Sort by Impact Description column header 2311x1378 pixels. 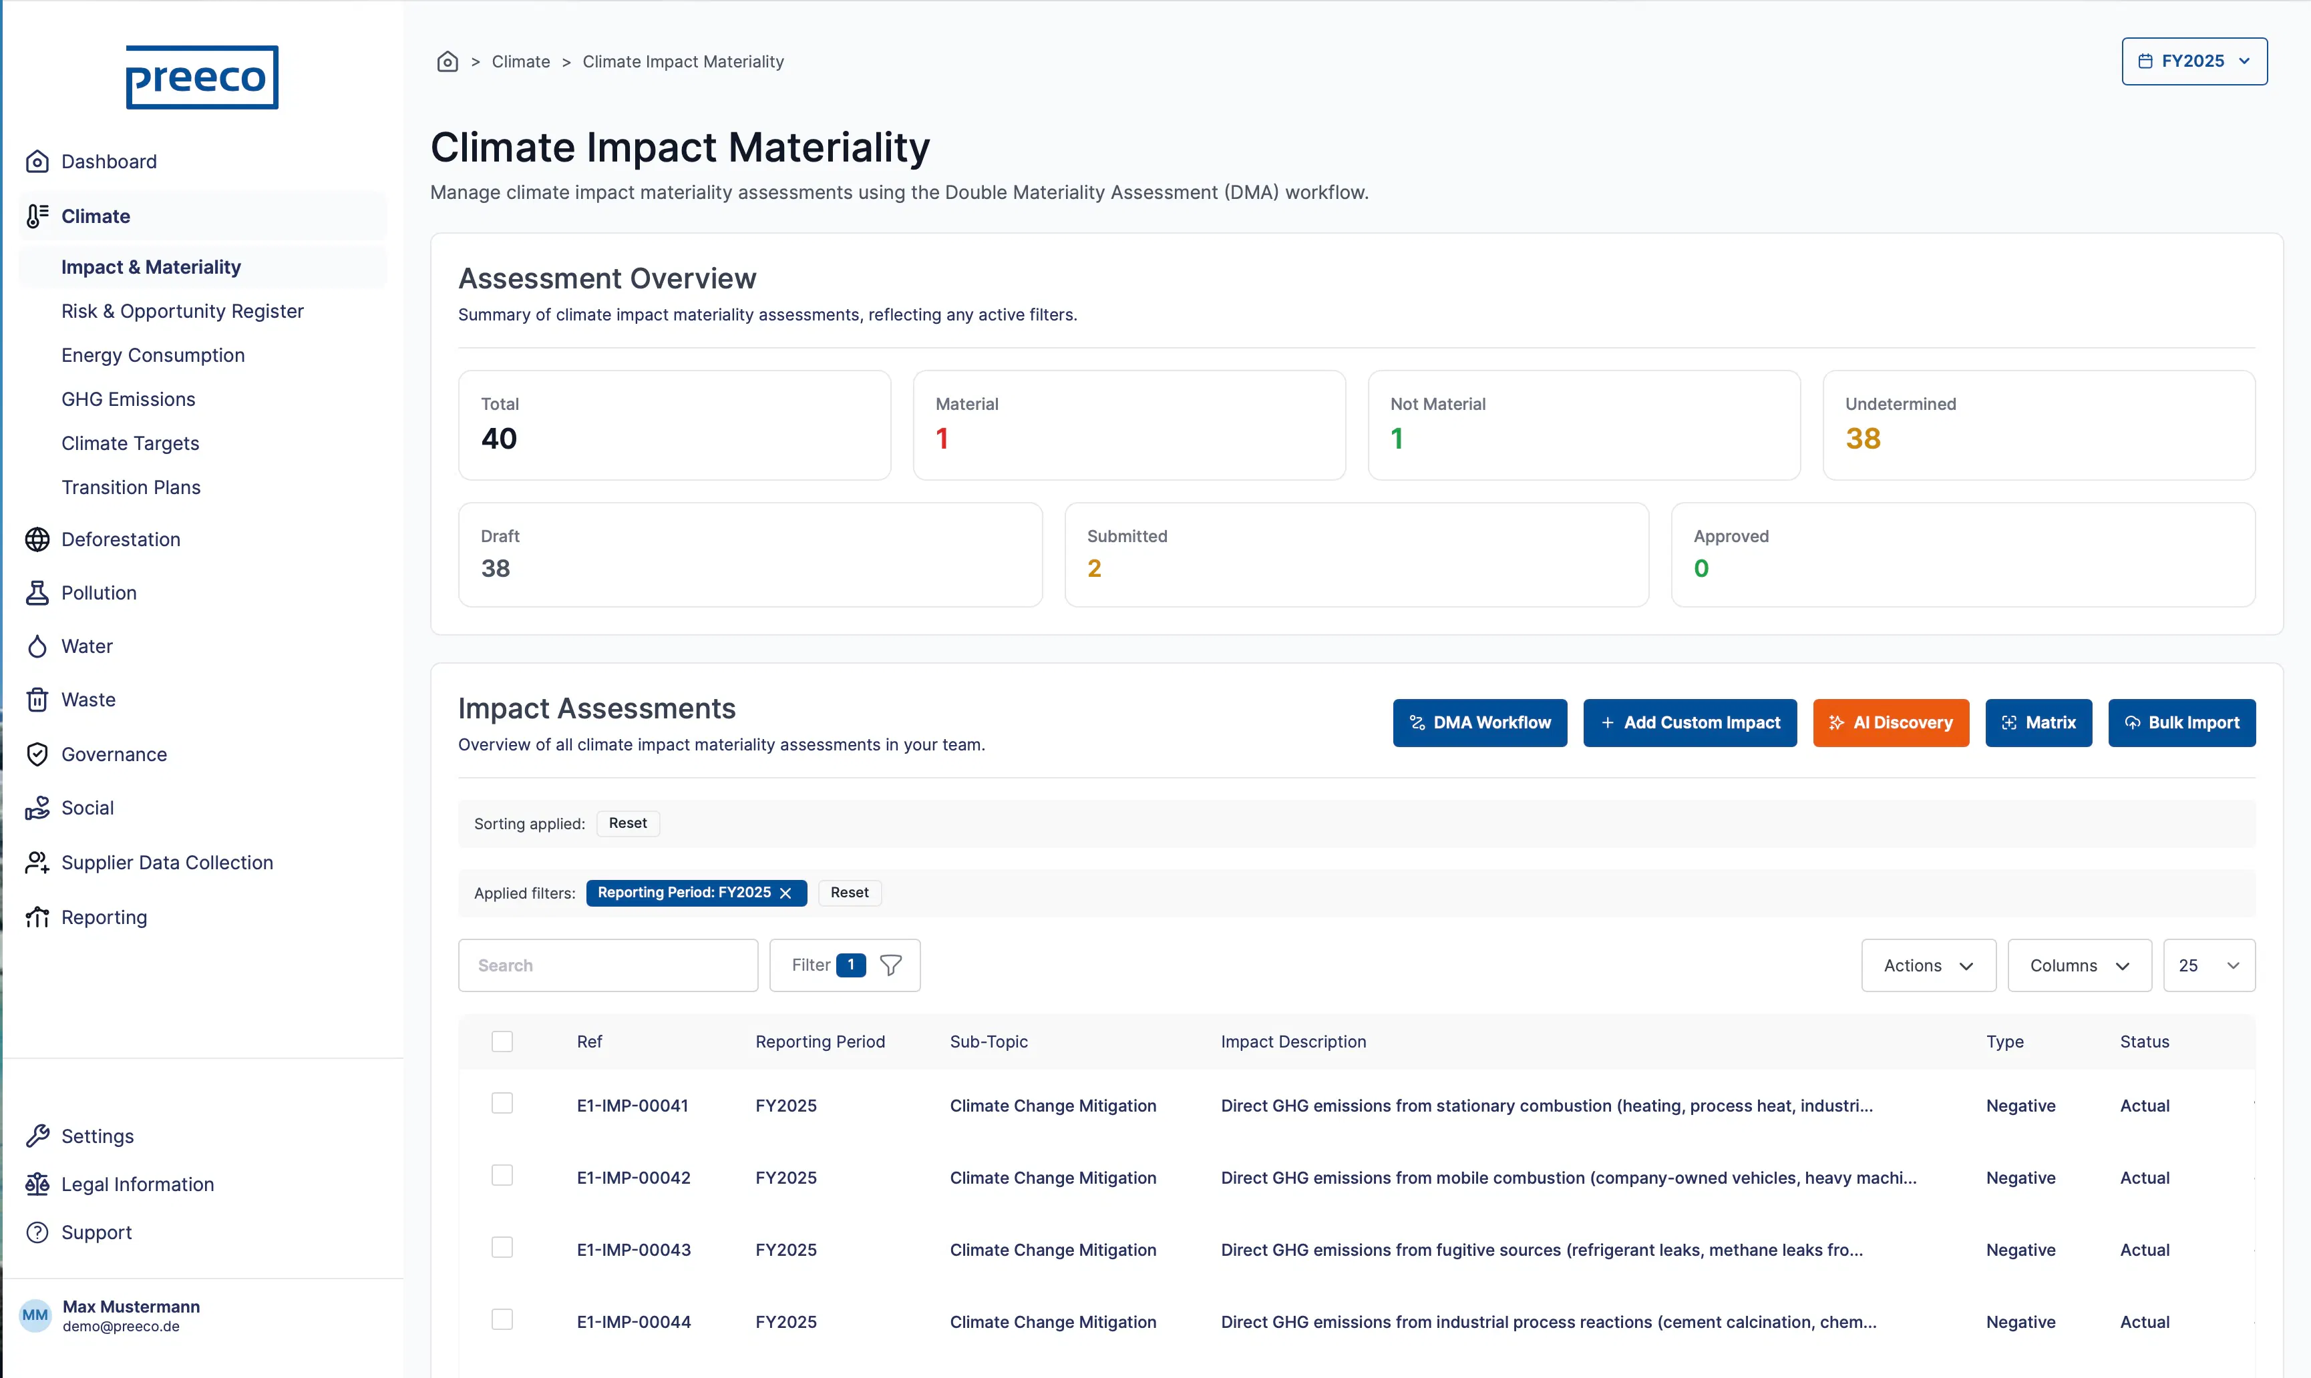click(1293, 1042)
